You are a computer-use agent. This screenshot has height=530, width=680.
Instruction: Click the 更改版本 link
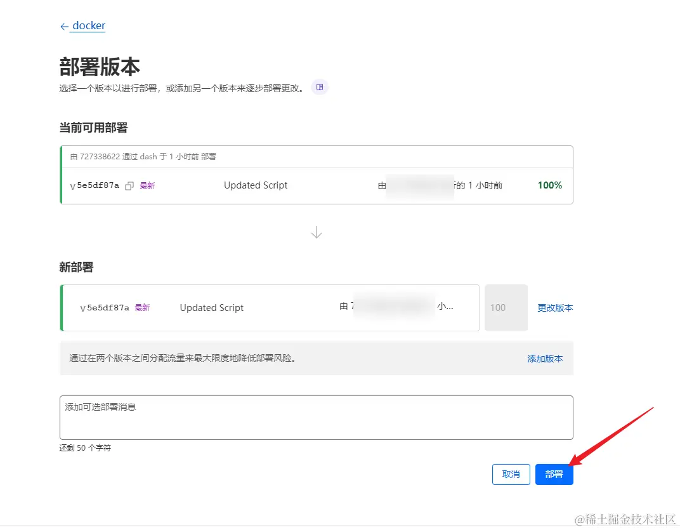point(554,307)
